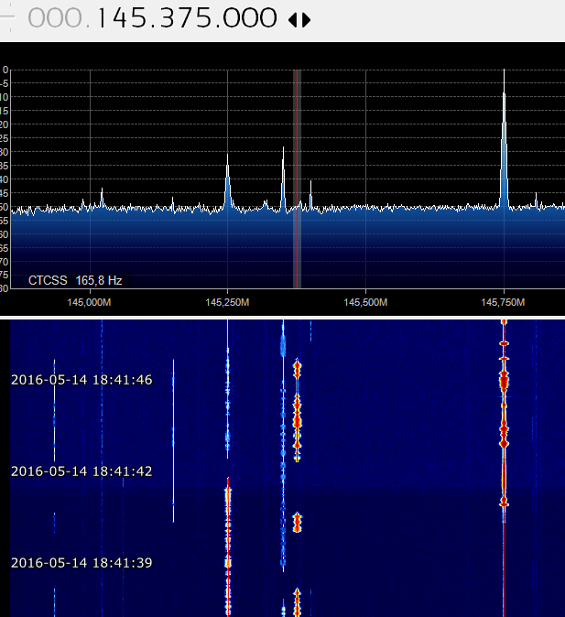Select the greyed-out leading 000 digits
The width and height of the screenshot is (565, 617).
coord(55,18)
